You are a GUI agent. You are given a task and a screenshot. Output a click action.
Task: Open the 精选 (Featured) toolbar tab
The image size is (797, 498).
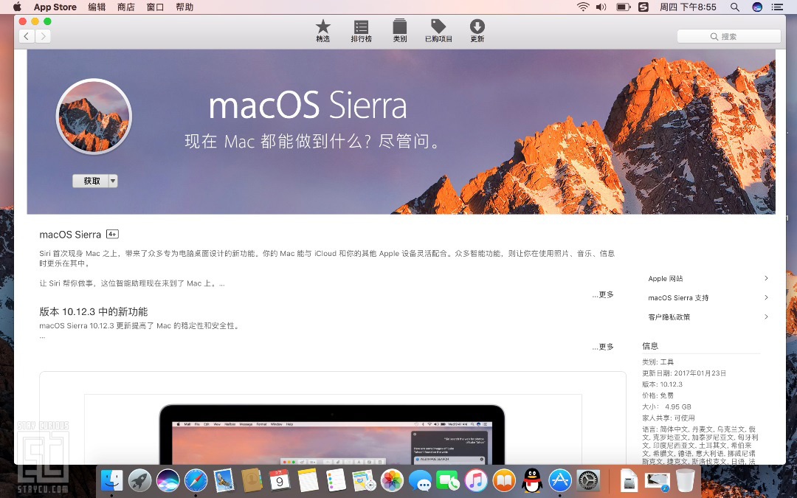[x=322, y=30]
